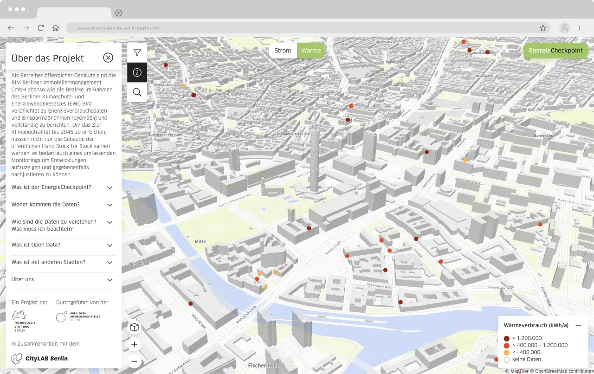The image size is (594, 374).
Task: Click the Scheunenviertel map label
Action: point(289,134)
